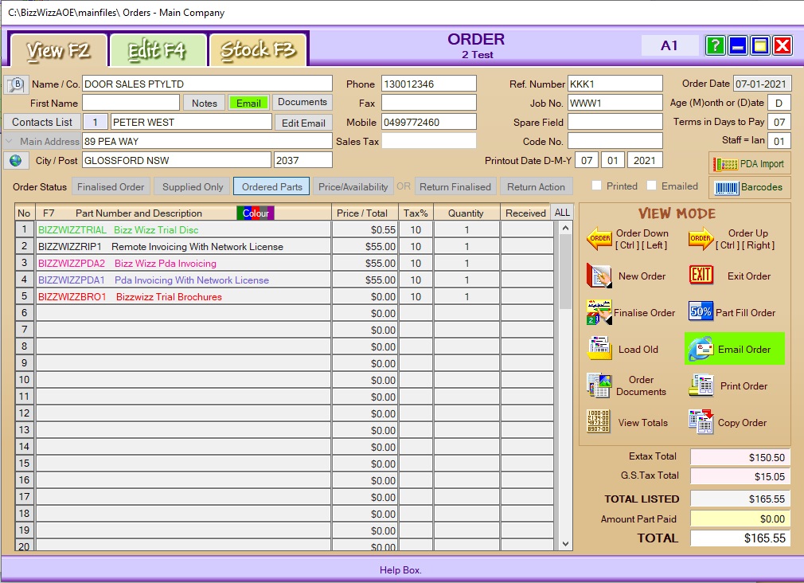Open the Barcodes tool
Image resolution: width=804 pixels, height=583 pixels.
(749, 187)
